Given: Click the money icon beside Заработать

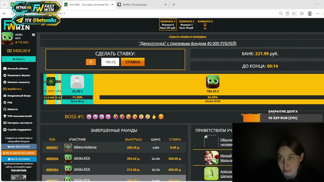Looking at the screenshot, I should [5, 89].
